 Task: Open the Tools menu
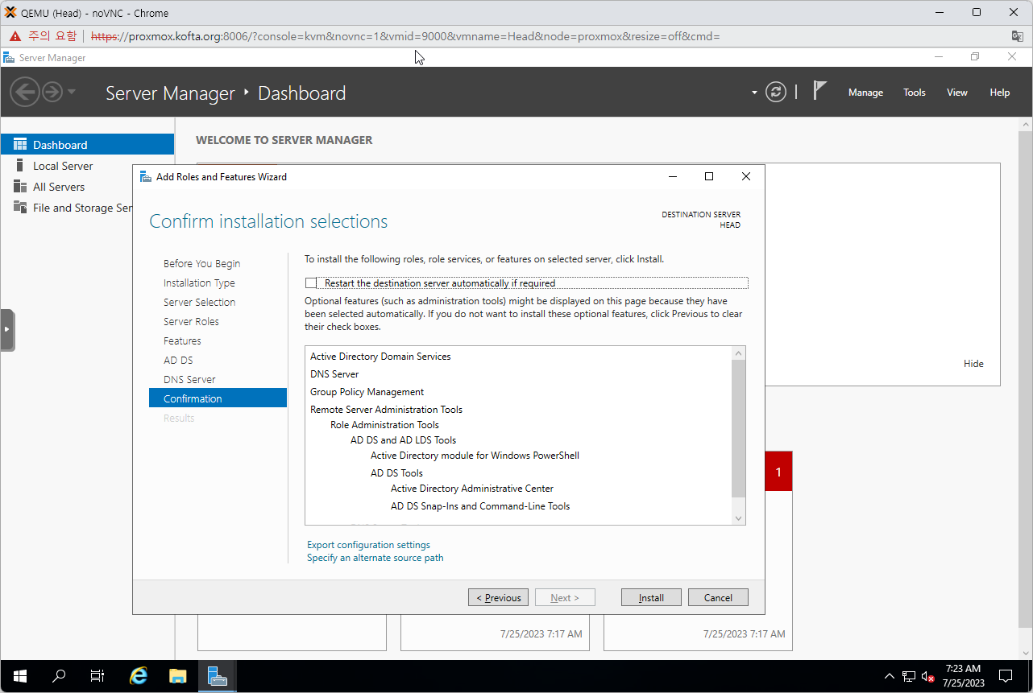point(914,92)
